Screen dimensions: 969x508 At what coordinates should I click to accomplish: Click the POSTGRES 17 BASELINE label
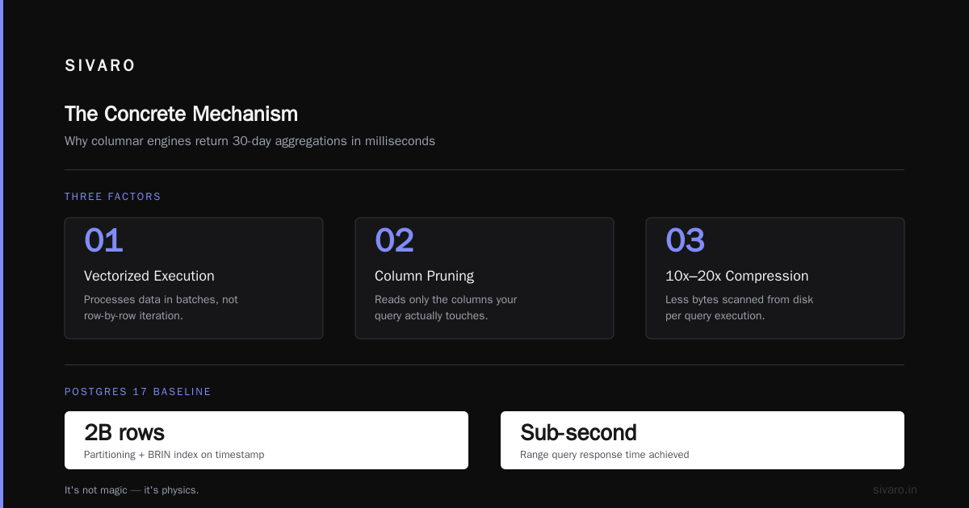tap(138, 392)
